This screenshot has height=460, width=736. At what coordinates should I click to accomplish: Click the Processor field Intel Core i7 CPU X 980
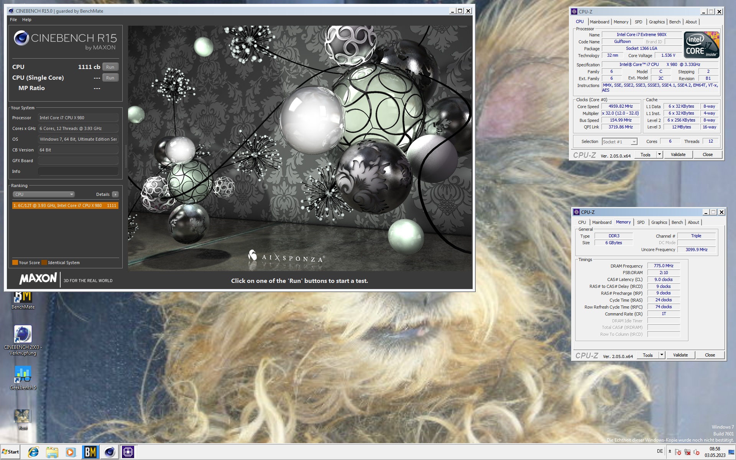[78, 118]
